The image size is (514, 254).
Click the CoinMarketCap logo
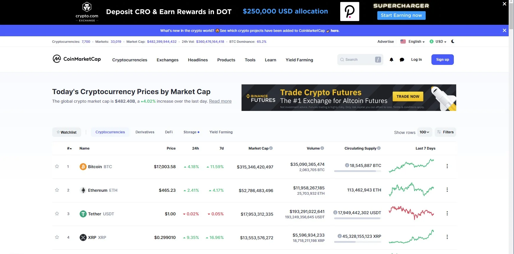[x=77, y=59]
